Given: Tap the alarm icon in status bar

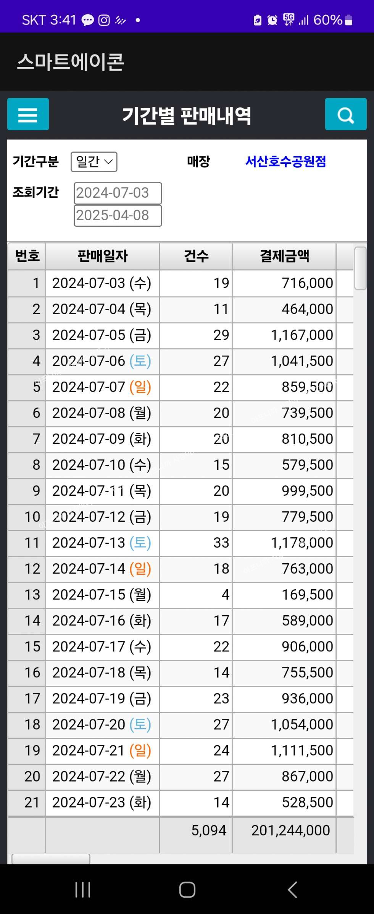Looking at the screenshot, I should click(x=272, y=20).
